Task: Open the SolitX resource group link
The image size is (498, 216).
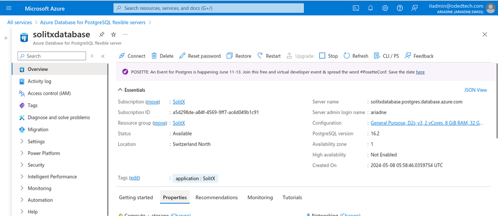Action: [179, 123]
